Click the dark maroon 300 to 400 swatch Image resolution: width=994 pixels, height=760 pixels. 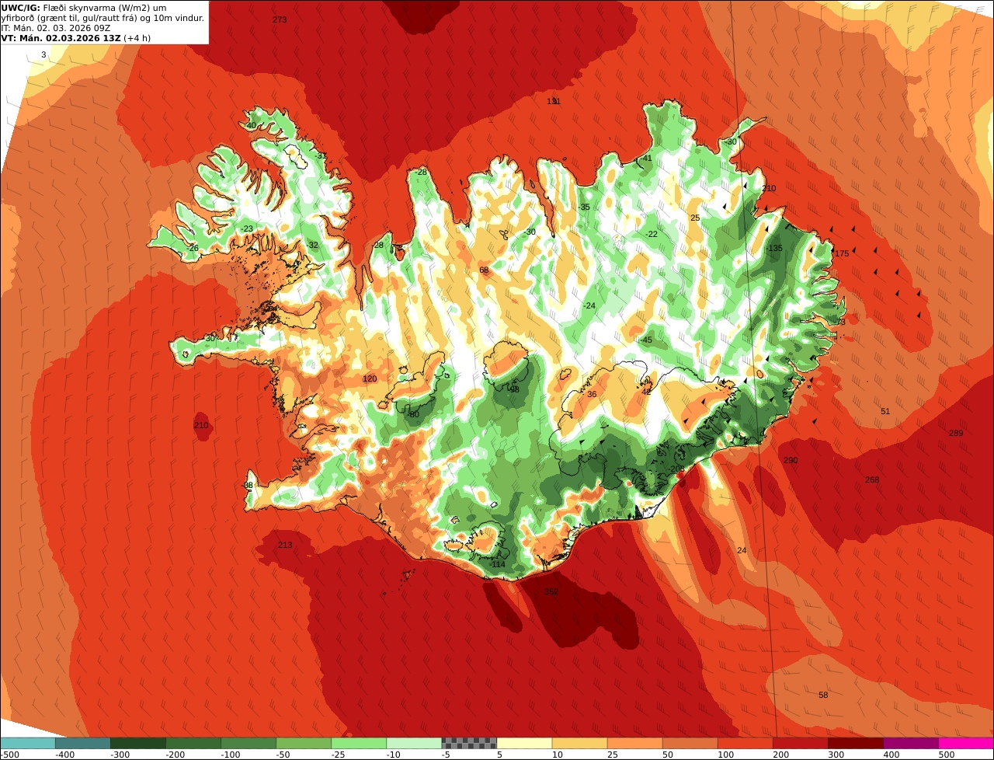(856, 743)
